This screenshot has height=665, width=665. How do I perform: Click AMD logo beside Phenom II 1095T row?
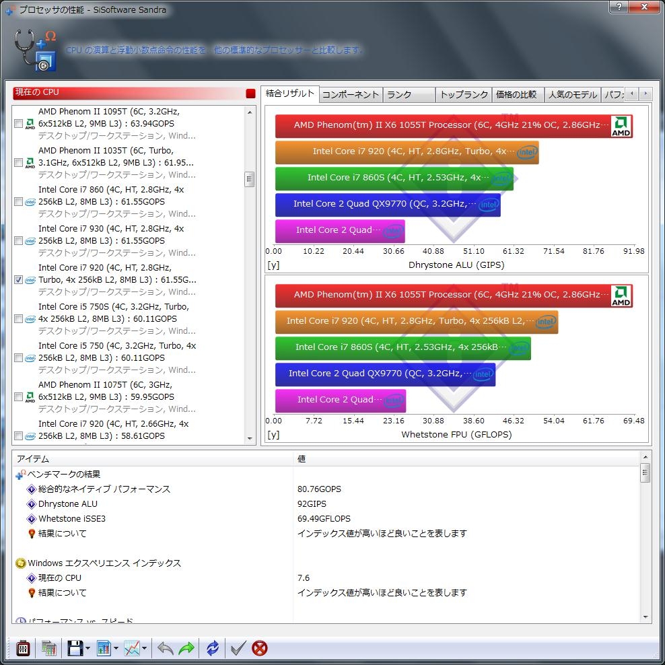[30, 124]
